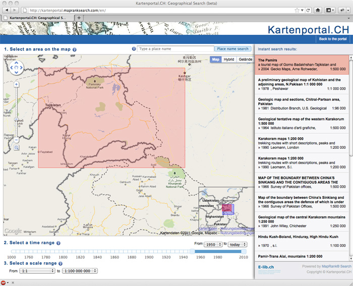Screen dimensions: 353x286
Task: Click Back to the portal link
Action: click(x=332, y=39)
